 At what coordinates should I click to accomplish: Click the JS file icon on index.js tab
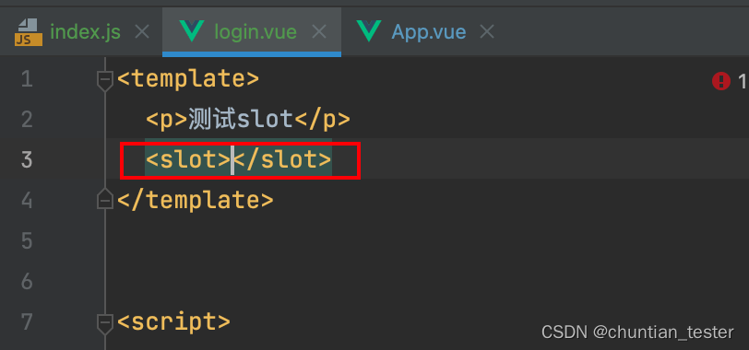pos(29,32)
